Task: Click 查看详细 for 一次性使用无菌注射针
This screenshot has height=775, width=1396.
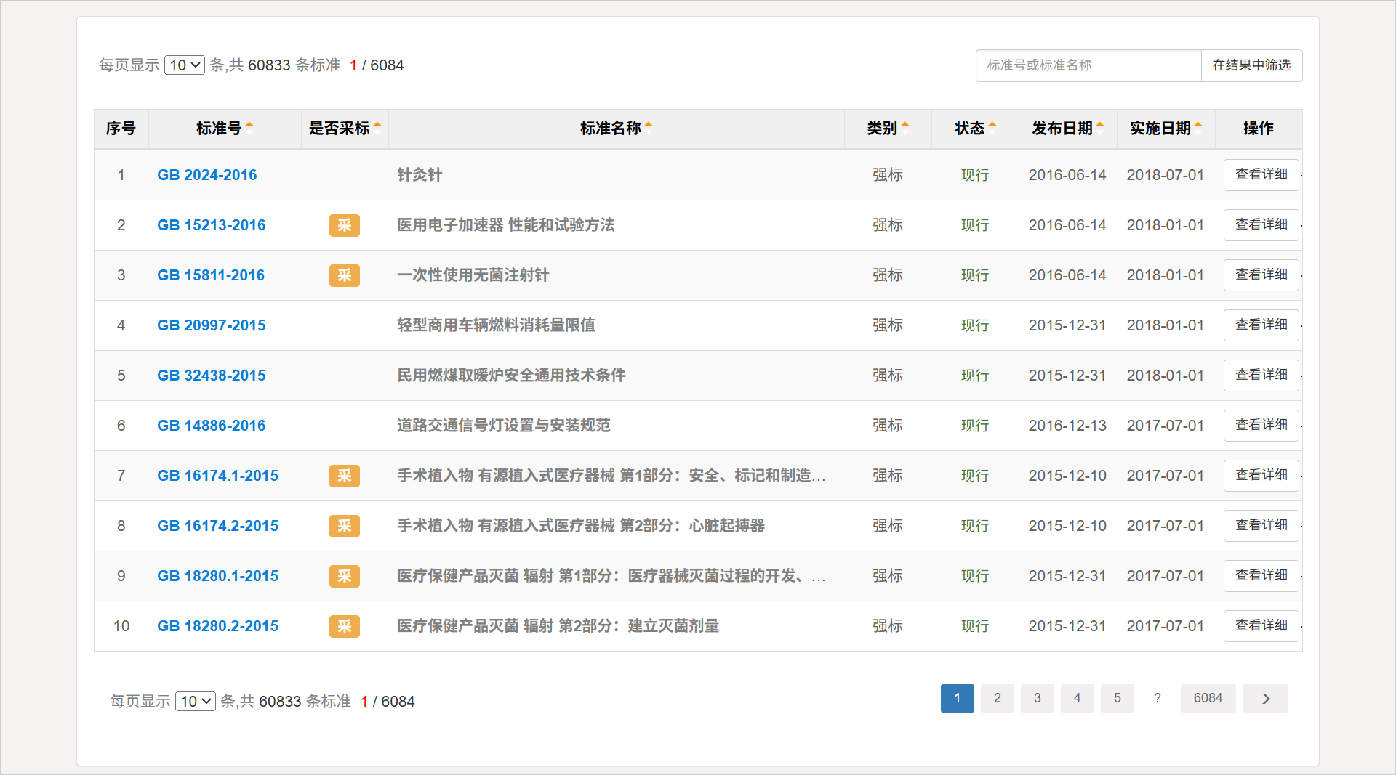Action: 1261,275
